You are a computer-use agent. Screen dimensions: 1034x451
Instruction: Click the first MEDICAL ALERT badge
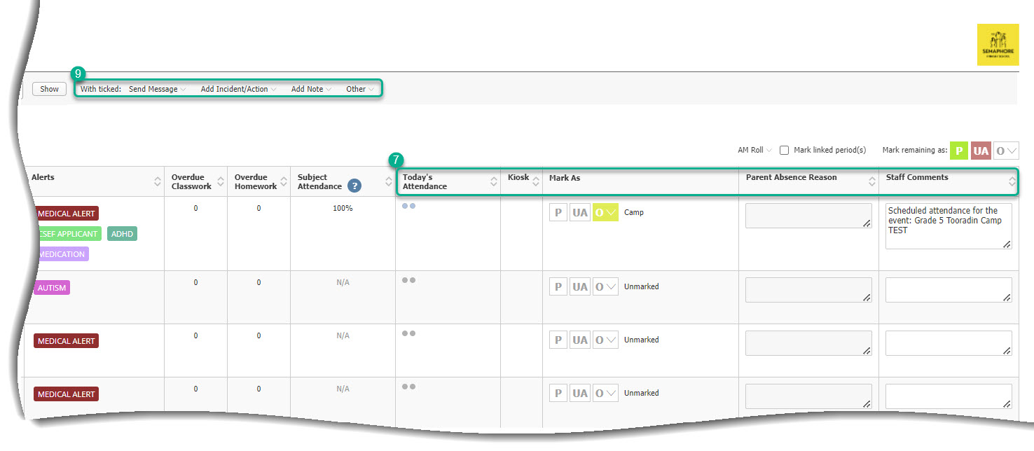coord(66,214)
